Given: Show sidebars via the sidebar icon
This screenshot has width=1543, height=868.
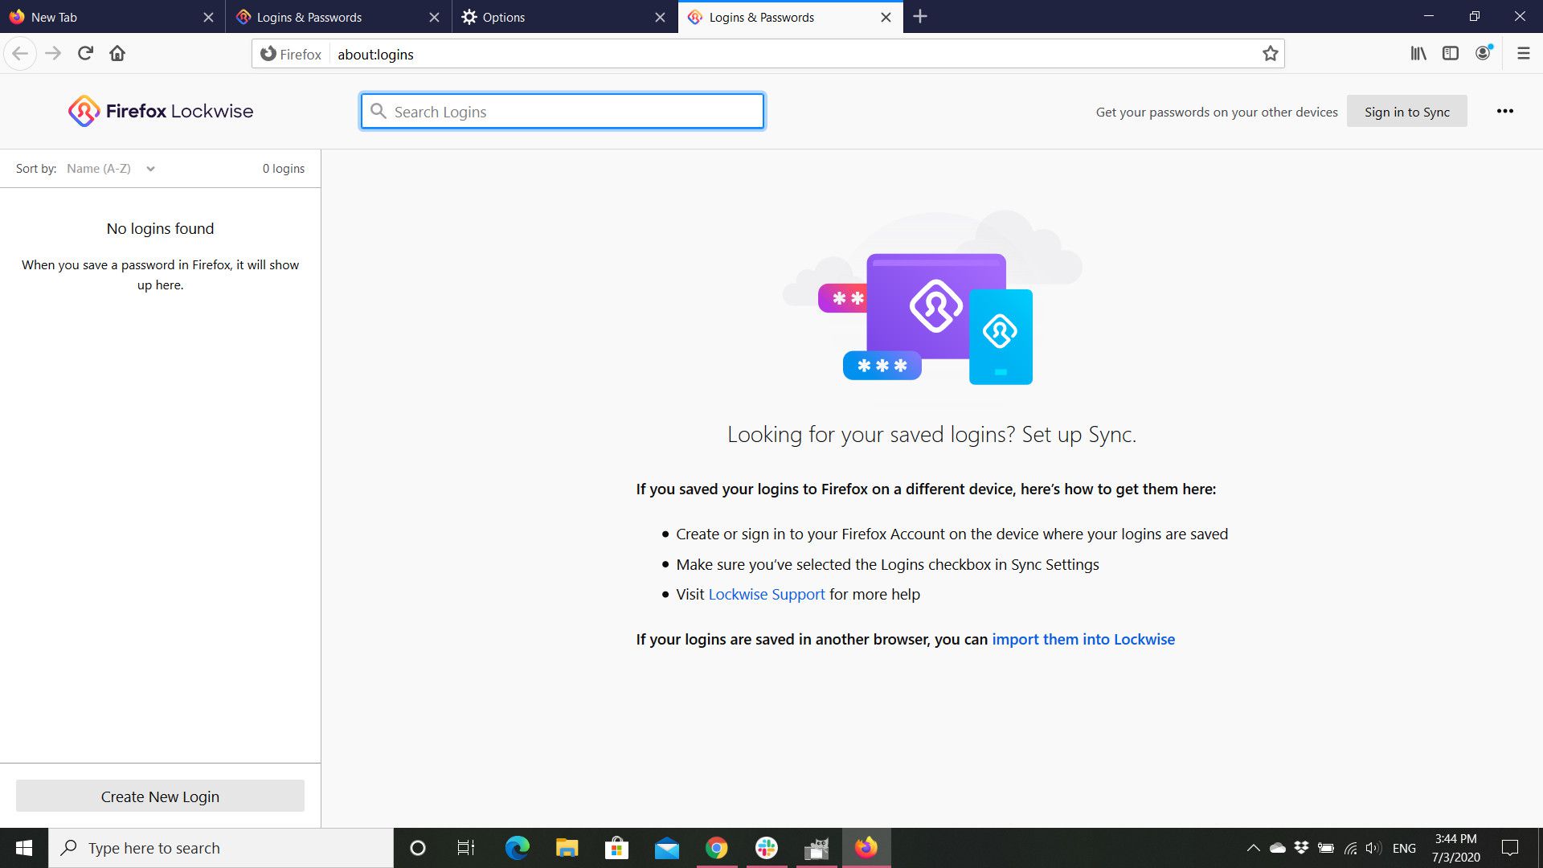Looking at the screenshot, I should click(x=1451, y=54).
